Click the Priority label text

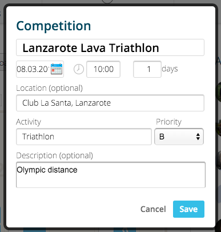[x=168, y=122]
